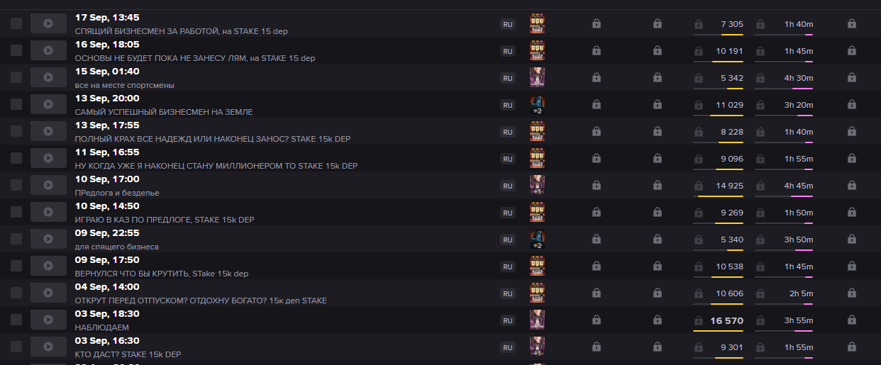This screenshot has height=365, width=881.
Task: Click RU language tag on 13 Sep, 17:55 row
Action: point(507,132)
